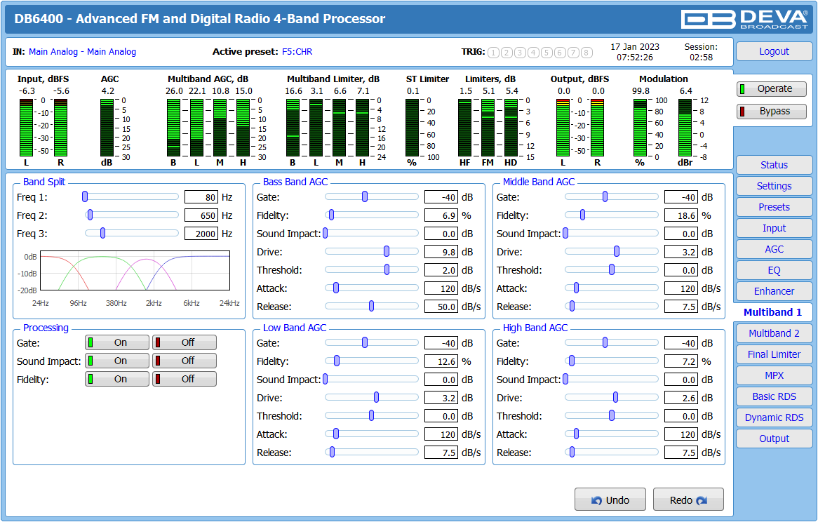Switch to Multiband 2 page
The width and height of the screenshot is (818, 522).
(x=775, y=333)
